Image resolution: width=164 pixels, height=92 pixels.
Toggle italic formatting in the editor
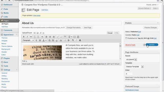[27, 37]
